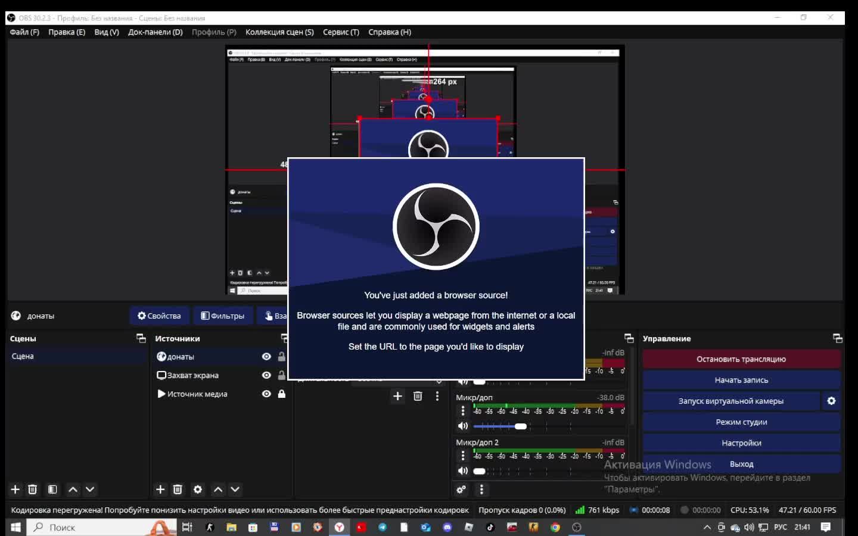Open Настройки settings button
Image resolution: width=858 pixels, height=536 pixels.
pos(741,443)
